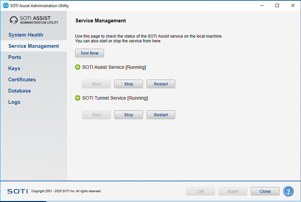This screenshot has height=202, width=301.
Task: Restart the SOTI Assist Service
Action: (x=161, y=84)
